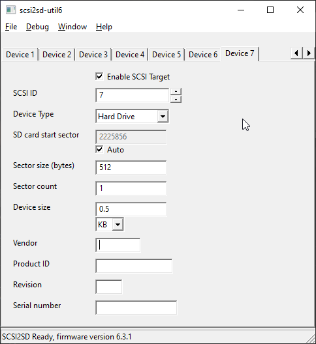The width and height of the screenshot is (316, 344).
Task: Switch to the Device 4 tab
Action: point(130,55)
